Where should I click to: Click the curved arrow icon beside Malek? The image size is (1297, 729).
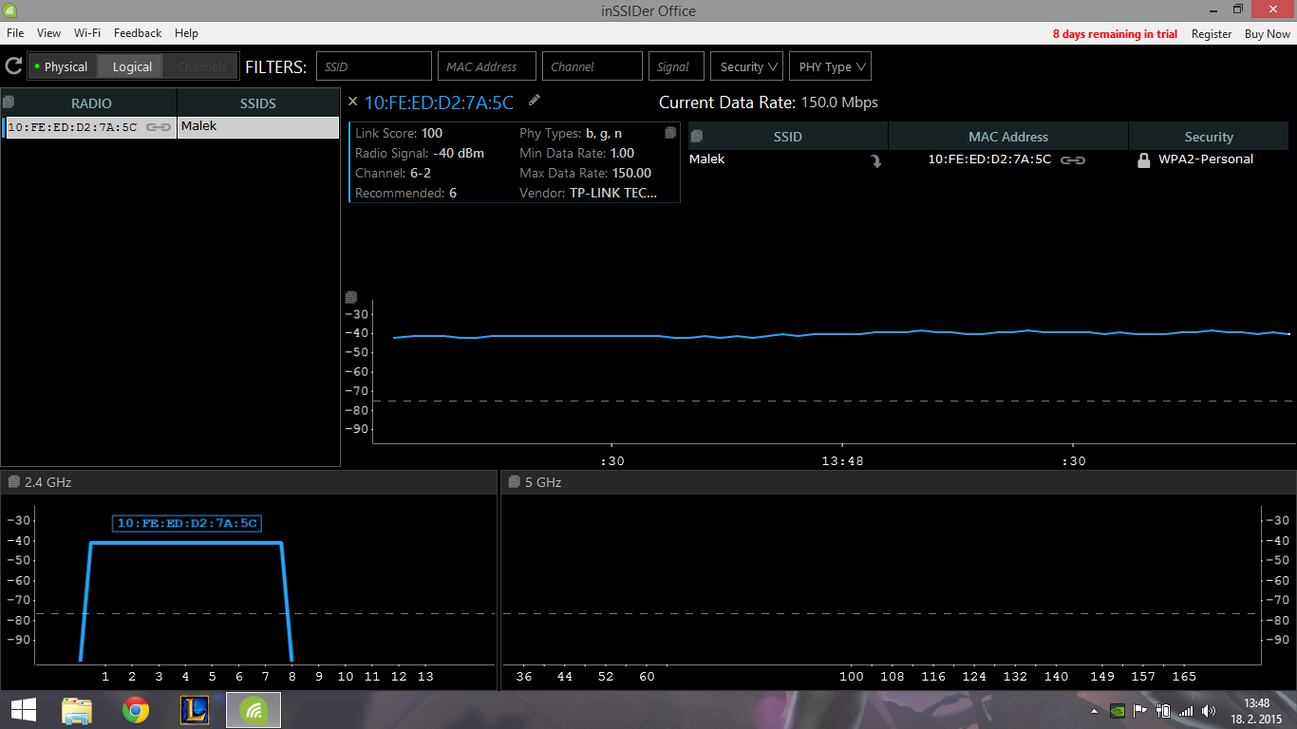coord(875,161)
